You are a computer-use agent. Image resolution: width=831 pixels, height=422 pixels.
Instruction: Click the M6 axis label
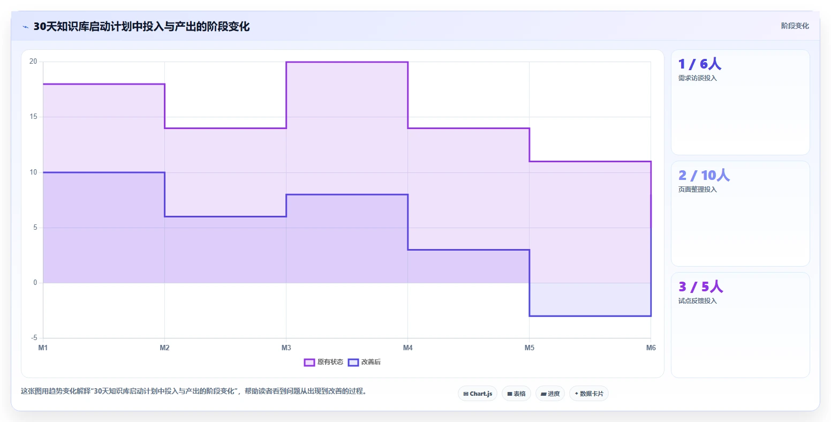pos(651,348)
